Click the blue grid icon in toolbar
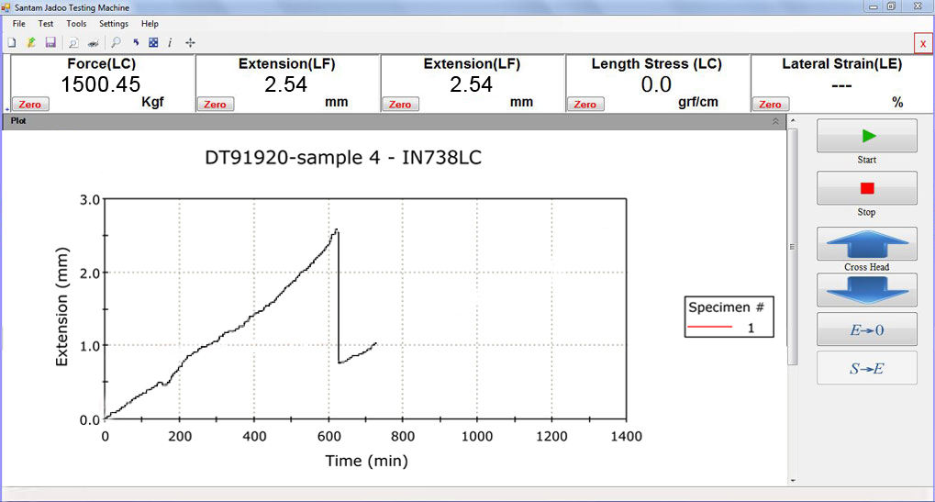This screenshot has width=935, height=502. click(x=153, y=42)
